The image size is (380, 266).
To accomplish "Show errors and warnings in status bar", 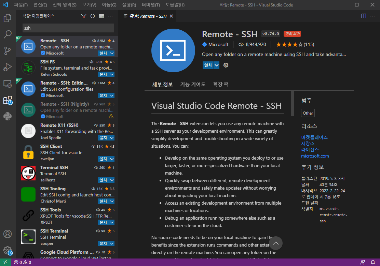I will [x=23, y=262].
